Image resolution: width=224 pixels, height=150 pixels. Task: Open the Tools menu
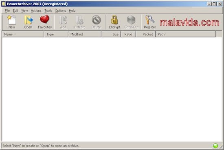tap(48, 11)
